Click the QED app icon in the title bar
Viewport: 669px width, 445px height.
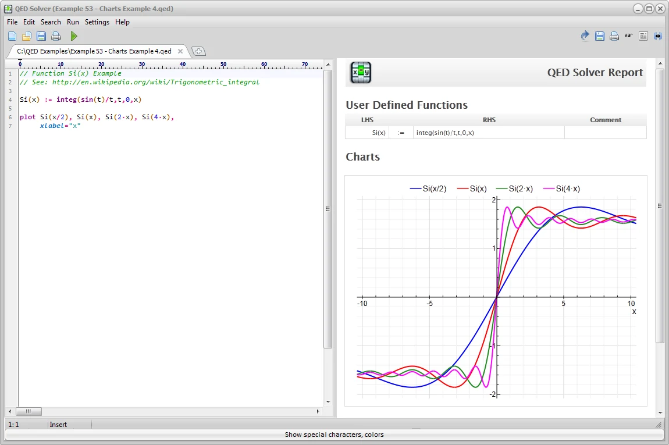tap(8, 9)
